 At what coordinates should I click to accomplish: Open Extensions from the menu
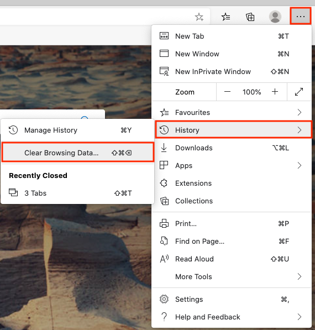(x=231, y=183)
